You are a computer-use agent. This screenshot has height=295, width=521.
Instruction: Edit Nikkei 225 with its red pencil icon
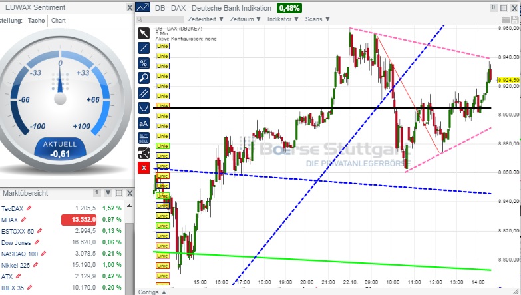click(35, 265)
